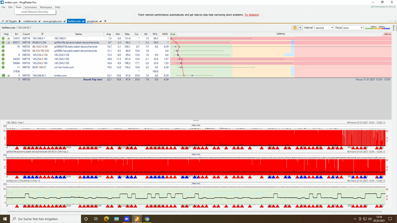Click the tab list dropdown arrow
The image size is (397, 223).
[x=395, y=21]
